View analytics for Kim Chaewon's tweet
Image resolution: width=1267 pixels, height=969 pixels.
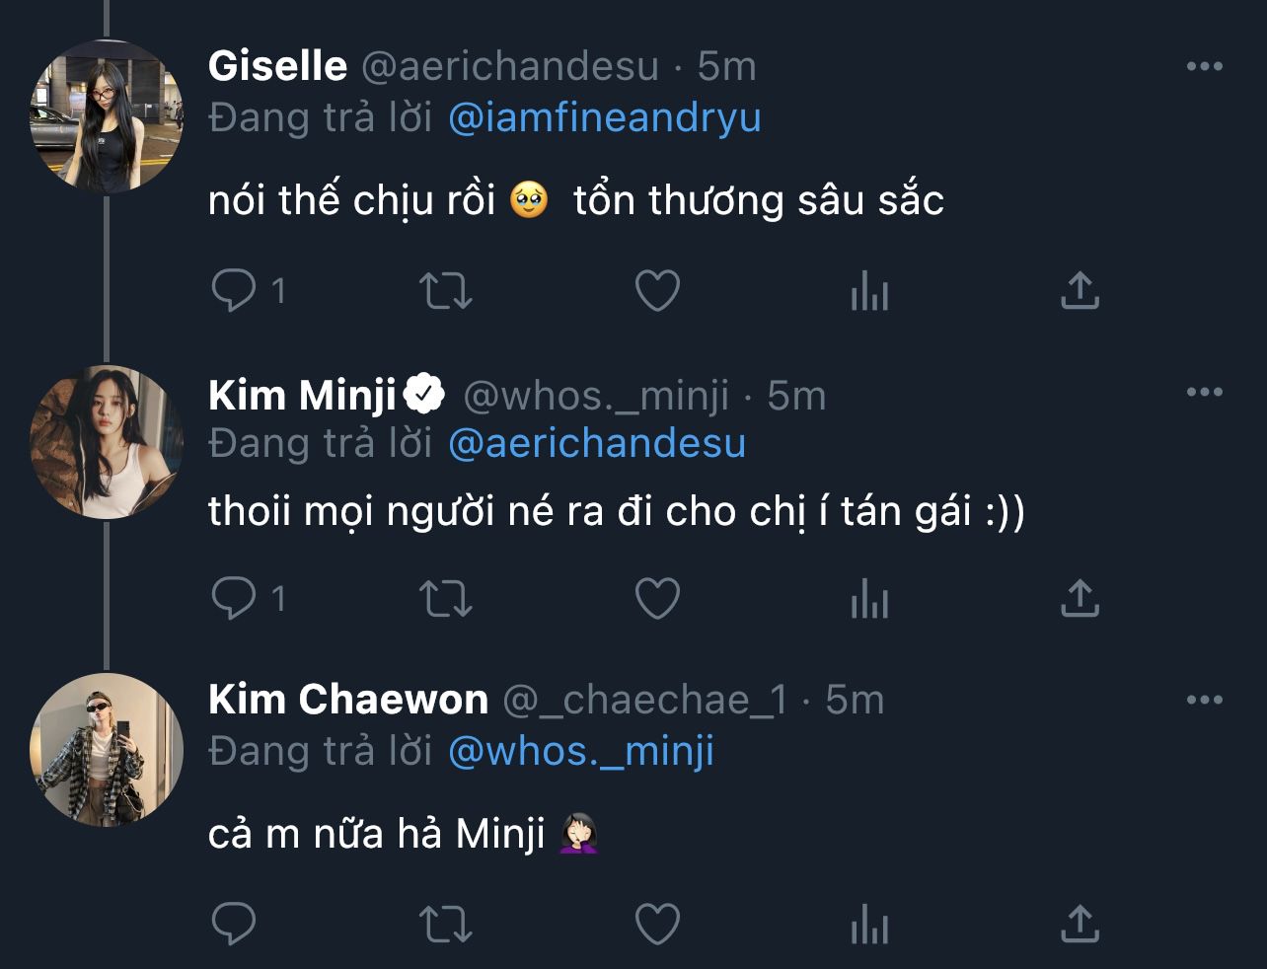[x=869, y=926]
